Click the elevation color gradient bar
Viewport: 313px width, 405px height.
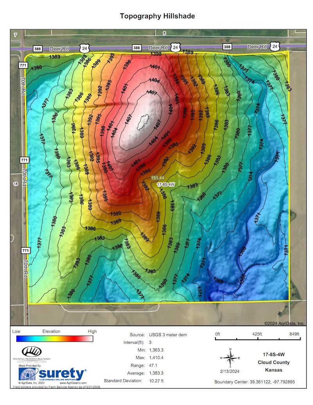[54, 339]
